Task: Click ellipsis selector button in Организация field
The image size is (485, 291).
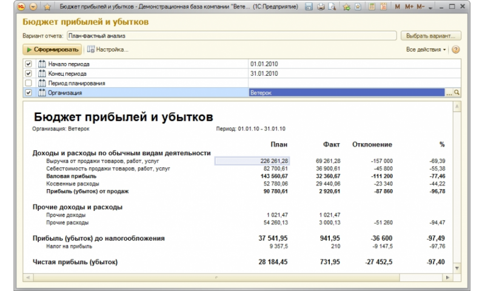Action: pos(449,93)
